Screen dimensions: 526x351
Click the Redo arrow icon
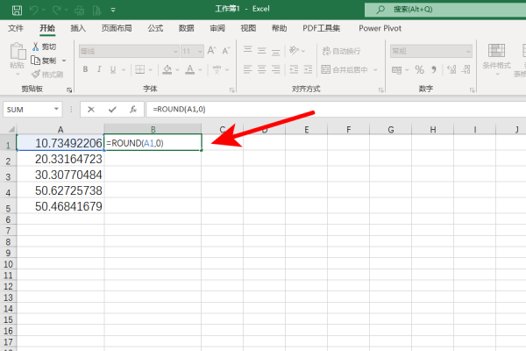(56, 10)
